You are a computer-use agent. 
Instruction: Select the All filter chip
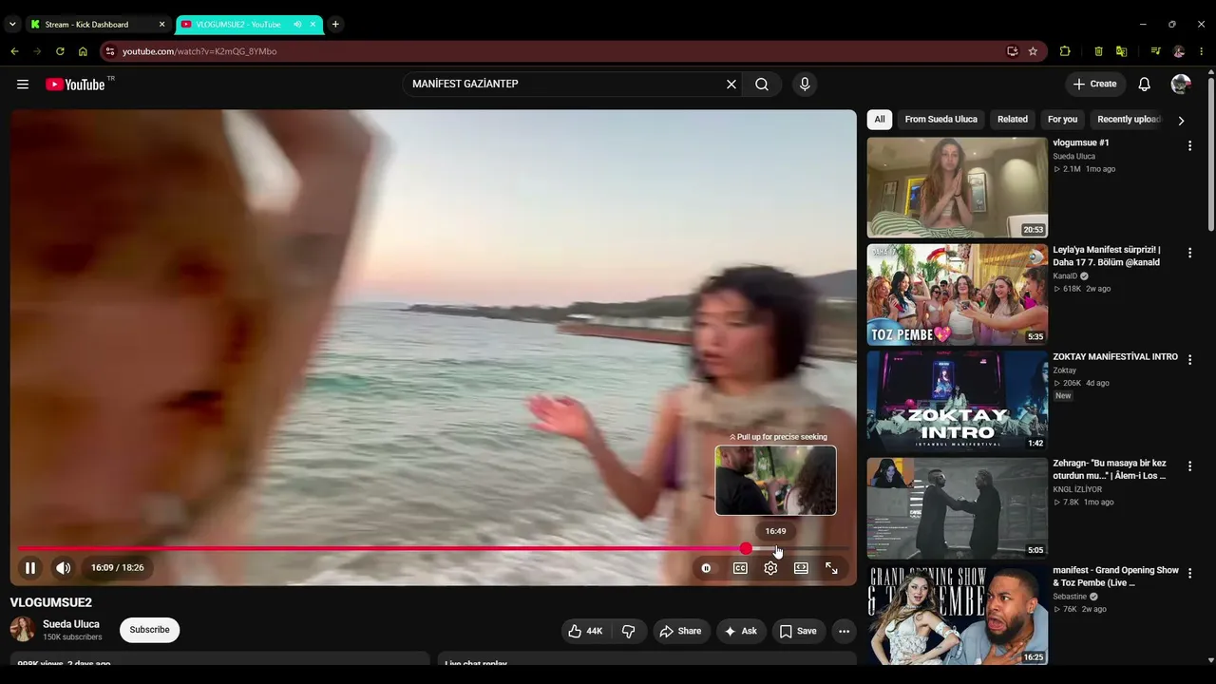click(x=880, y=120)
